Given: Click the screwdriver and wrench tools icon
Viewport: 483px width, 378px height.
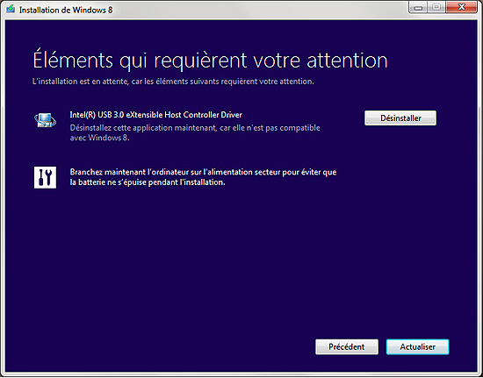Looking at the screenshot, I should [x=45, y=177].
